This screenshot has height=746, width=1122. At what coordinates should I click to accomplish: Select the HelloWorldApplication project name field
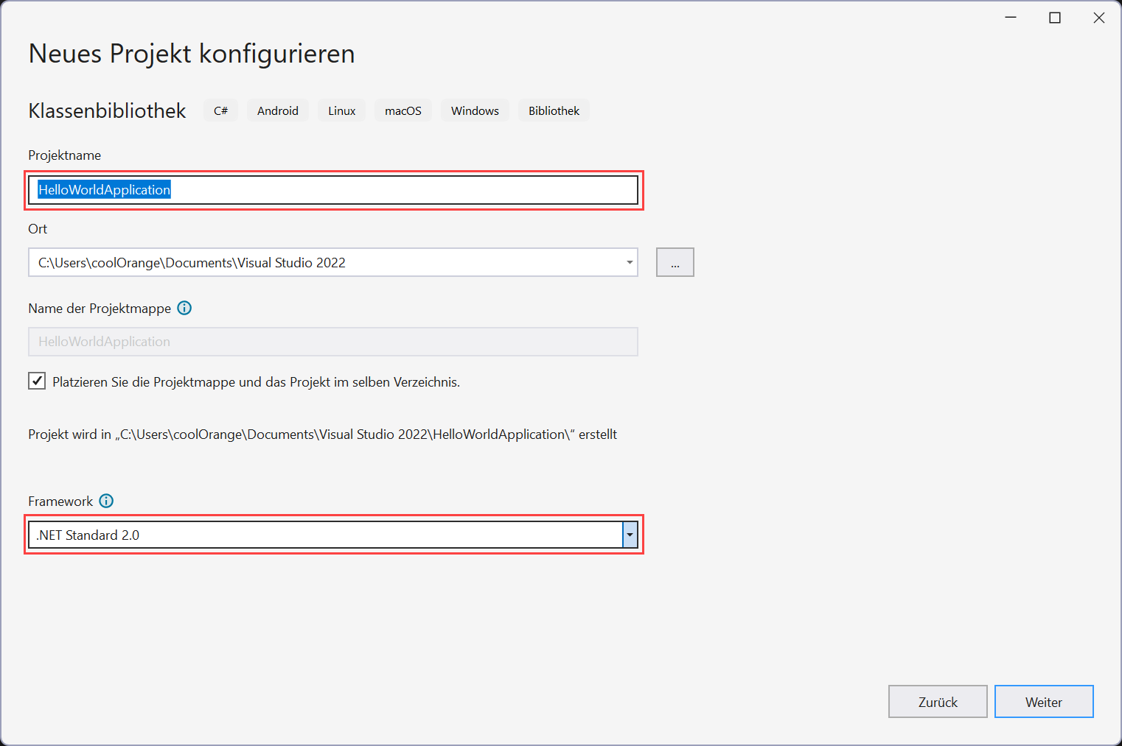click(332, 189)
